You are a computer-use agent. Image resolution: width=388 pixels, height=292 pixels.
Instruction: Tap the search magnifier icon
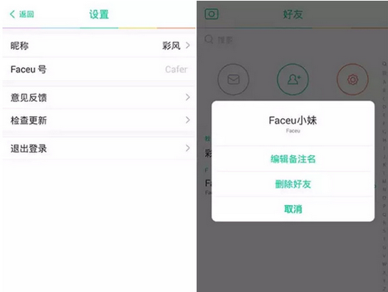click(x=209, y=39)
